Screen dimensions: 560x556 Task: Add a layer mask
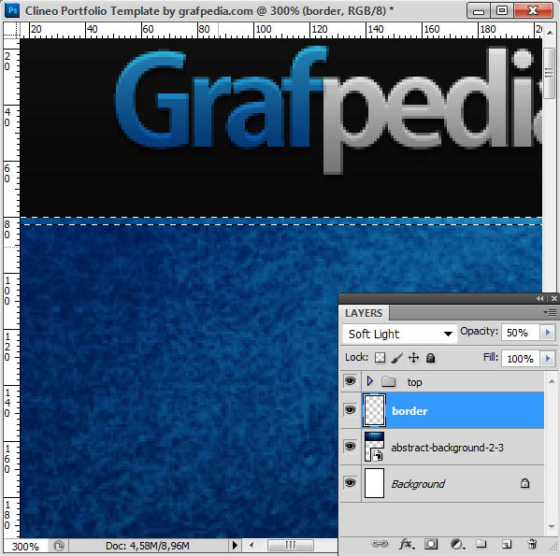point(431,544)
